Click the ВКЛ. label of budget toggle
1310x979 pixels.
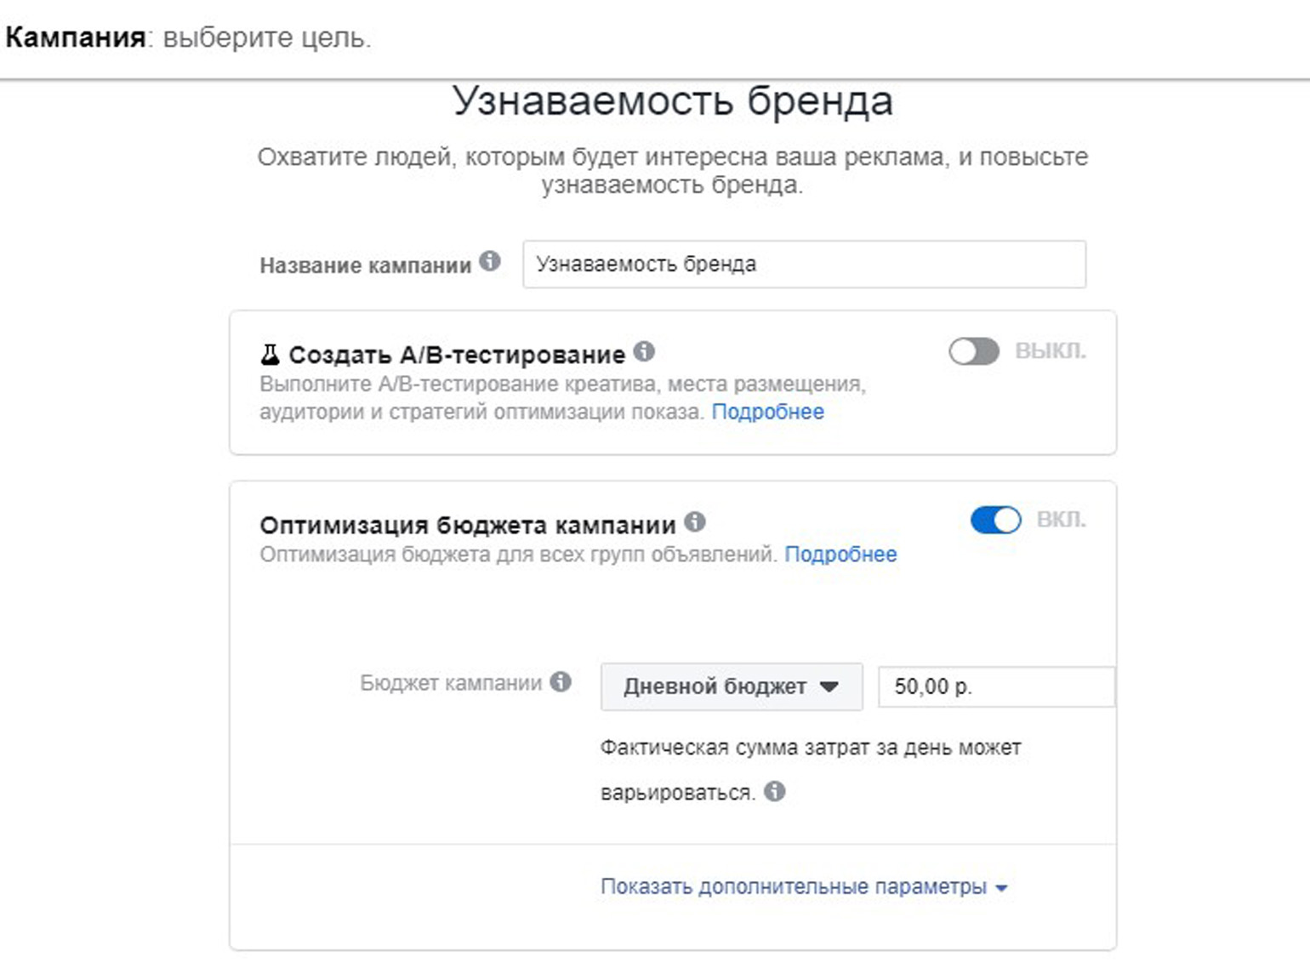click(1061, 519)
